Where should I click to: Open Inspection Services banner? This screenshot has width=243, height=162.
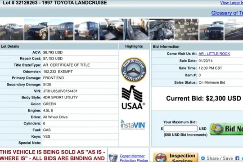point(175,157)
